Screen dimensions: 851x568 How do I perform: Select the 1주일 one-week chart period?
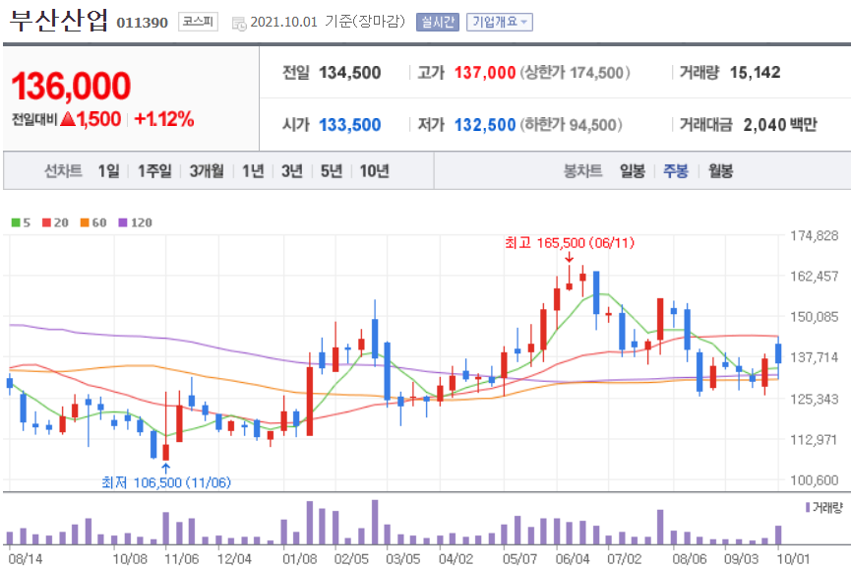153,169
